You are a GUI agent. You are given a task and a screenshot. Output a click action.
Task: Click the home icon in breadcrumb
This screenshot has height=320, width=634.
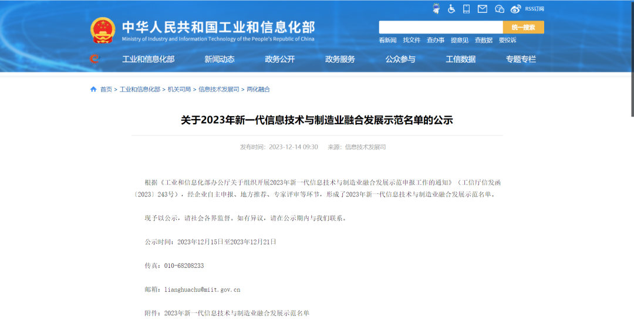point(93,89)
